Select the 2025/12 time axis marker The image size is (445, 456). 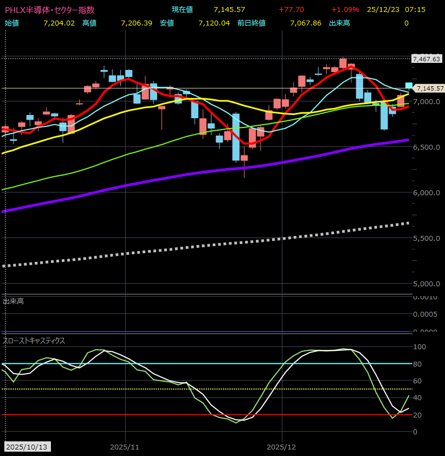[282, 447]
